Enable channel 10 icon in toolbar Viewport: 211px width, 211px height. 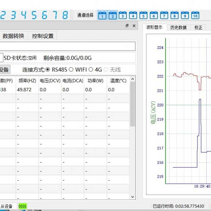(195, 15)
